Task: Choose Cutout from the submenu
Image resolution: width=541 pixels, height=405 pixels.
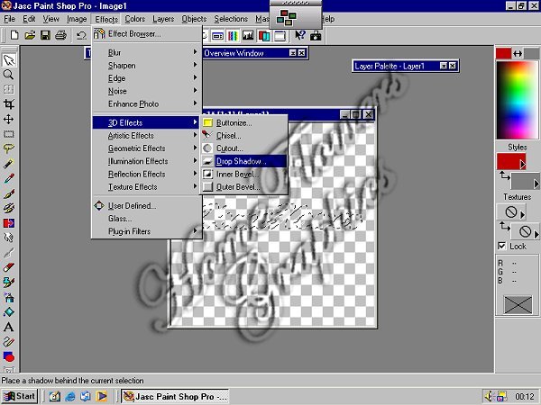Action: click(x=244, y=148)
